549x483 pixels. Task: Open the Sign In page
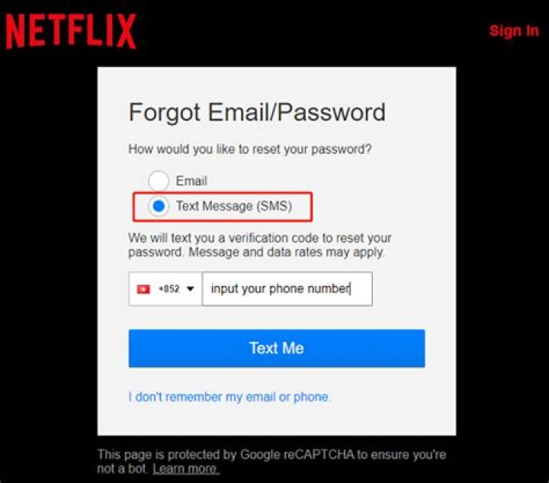(513, 31)
